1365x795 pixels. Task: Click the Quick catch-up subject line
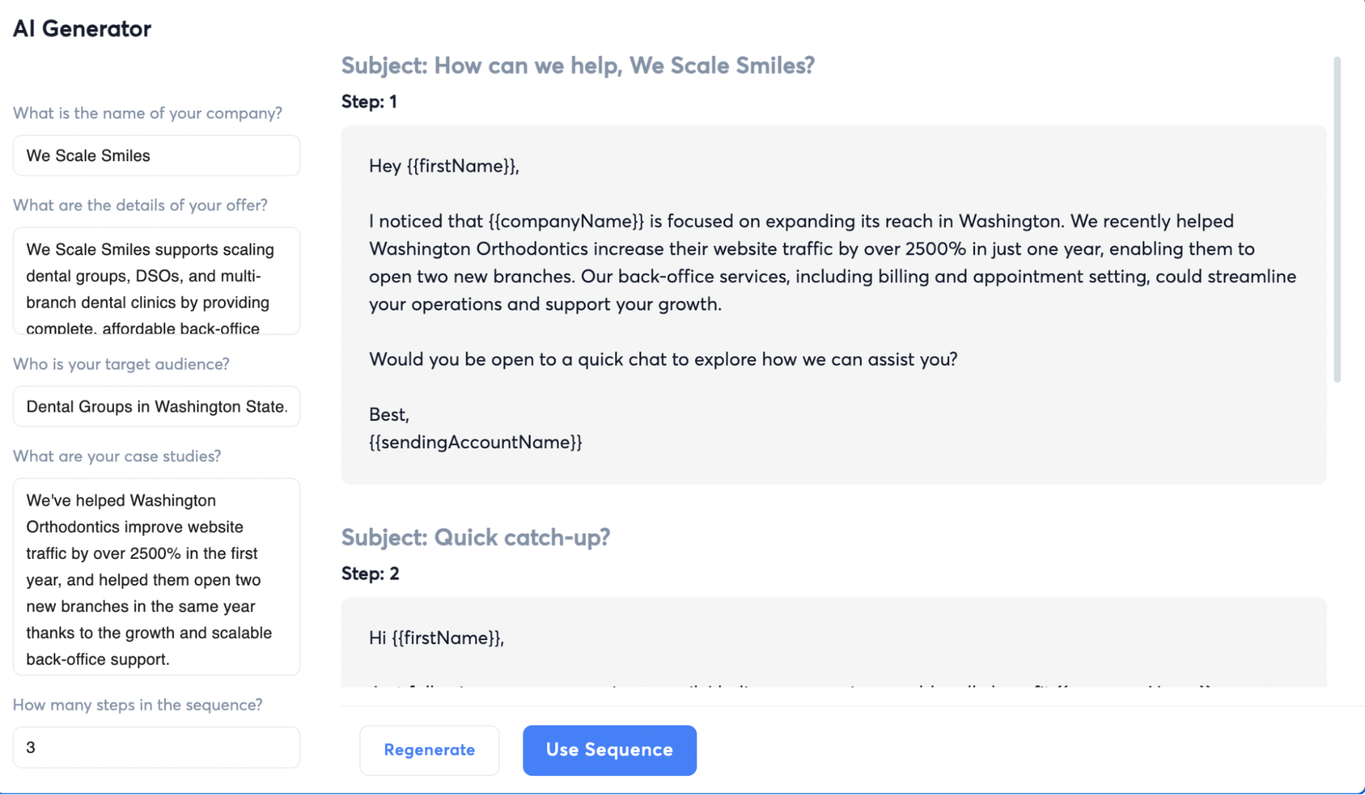click(477, 537)
